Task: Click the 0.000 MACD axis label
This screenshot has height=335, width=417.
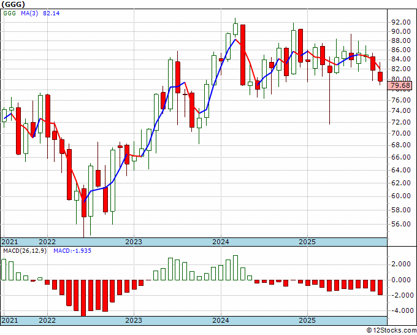Action: point(401,280)
